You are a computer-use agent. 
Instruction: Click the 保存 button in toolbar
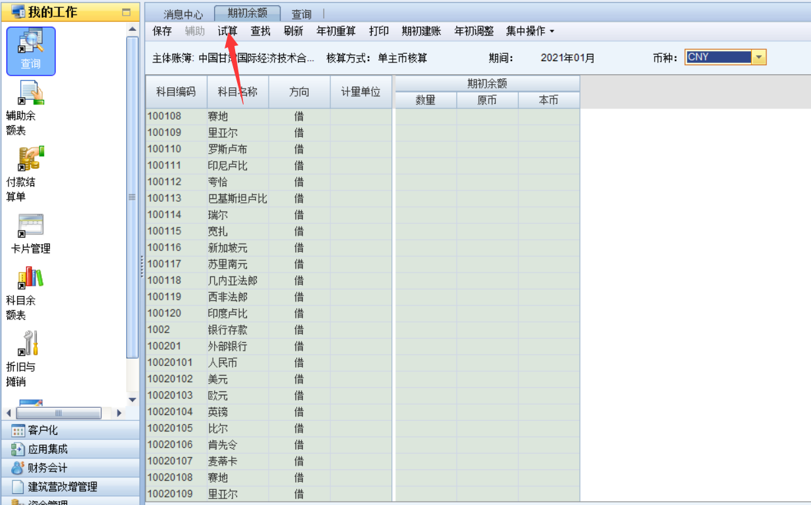tap(162, 32)
